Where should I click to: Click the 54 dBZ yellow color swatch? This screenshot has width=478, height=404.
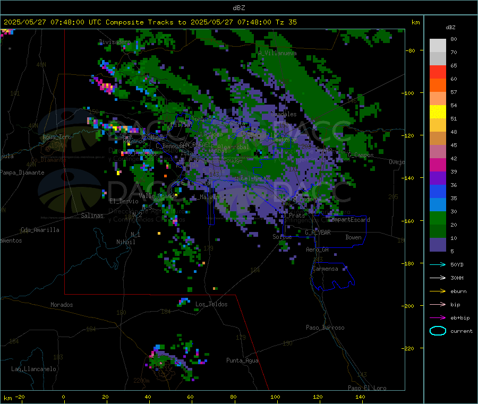[438, 112]
